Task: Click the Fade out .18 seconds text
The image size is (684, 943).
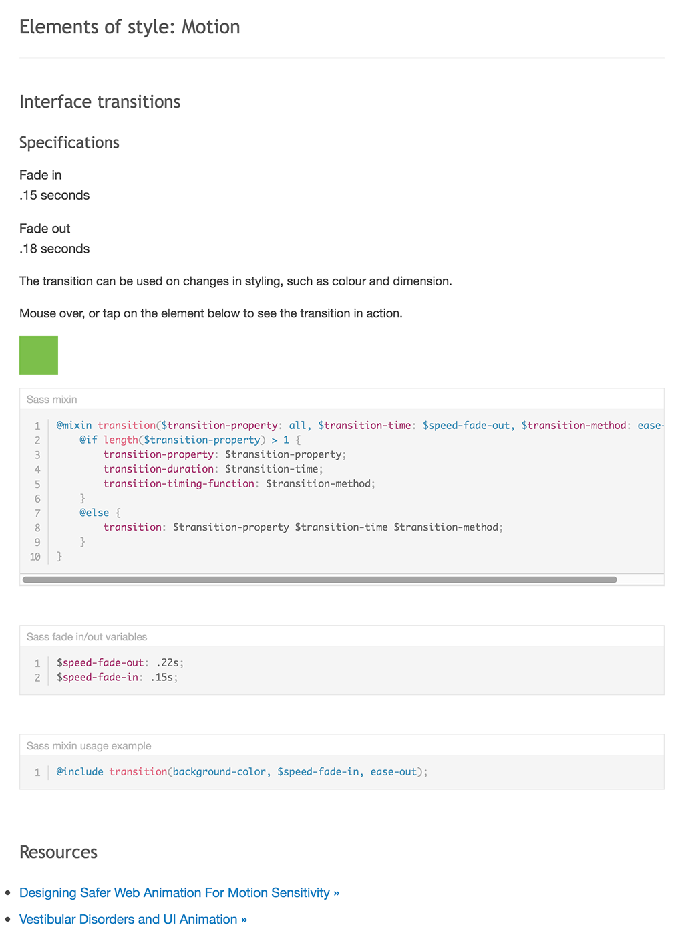Action: (x=54, y=239)
